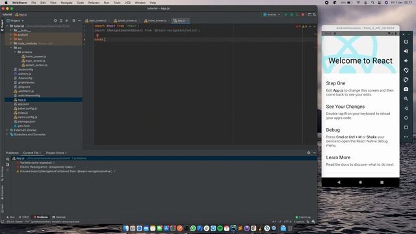416x234 pixels.
Task: Open the Terminal tool window tab
Action: [58, 217]
